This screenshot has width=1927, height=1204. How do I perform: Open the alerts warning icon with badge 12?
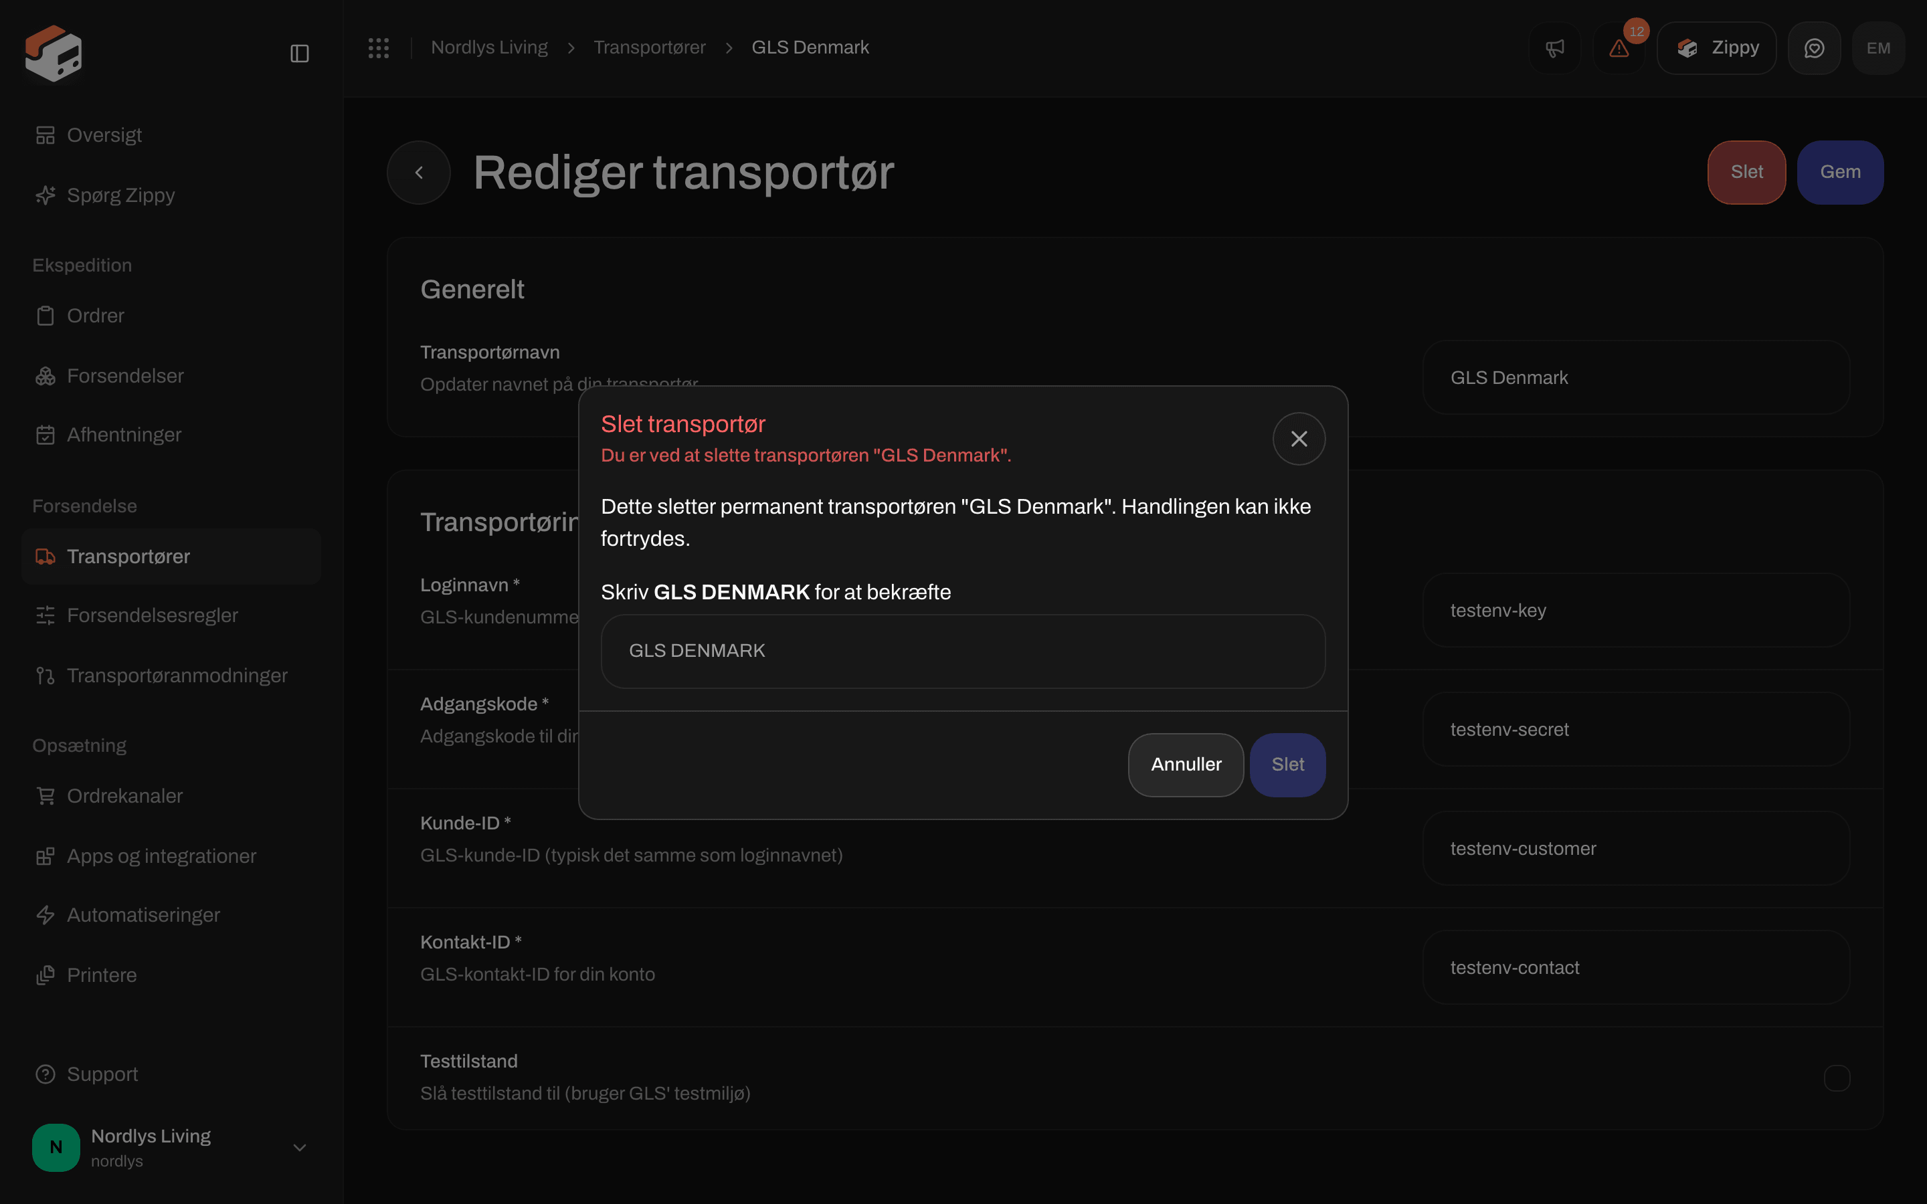click(x=1619, y=47)
